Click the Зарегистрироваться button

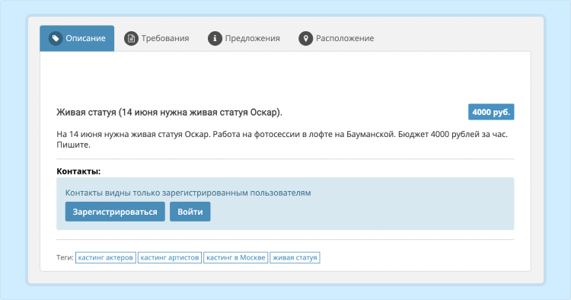pyautogui.click(x=115, y=212)
